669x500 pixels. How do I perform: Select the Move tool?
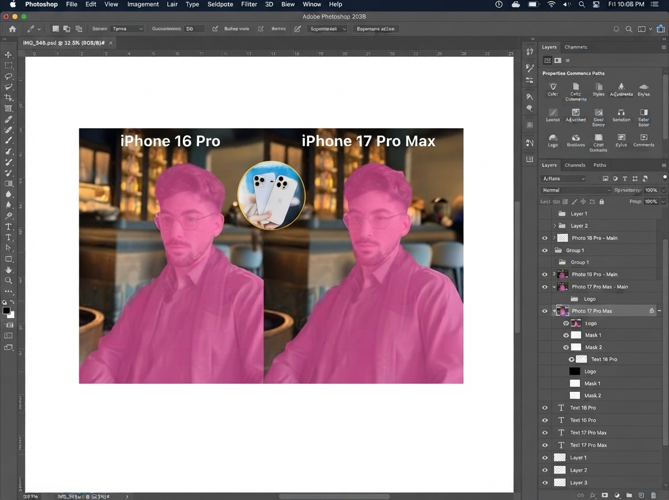(8, 55)
